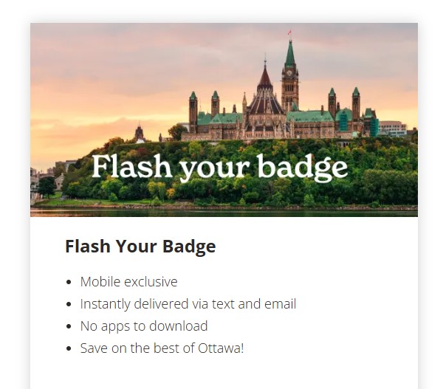Click the bold "Flash Your Badge" heading

pos(140,247)
